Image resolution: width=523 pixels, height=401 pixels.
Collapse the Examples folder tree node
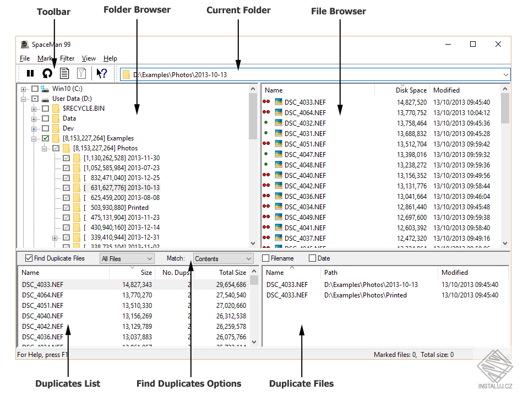(x=34, y=139)
